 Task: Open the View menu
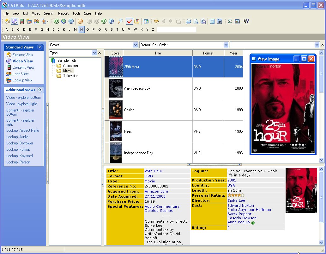[16, 13]
